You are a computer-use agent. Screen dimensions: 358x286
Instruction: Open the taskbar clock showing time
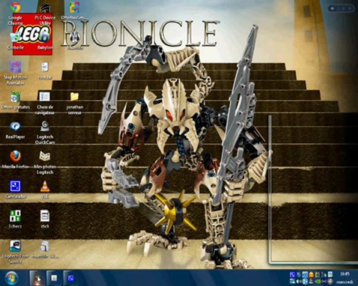[x=345, y=274]
